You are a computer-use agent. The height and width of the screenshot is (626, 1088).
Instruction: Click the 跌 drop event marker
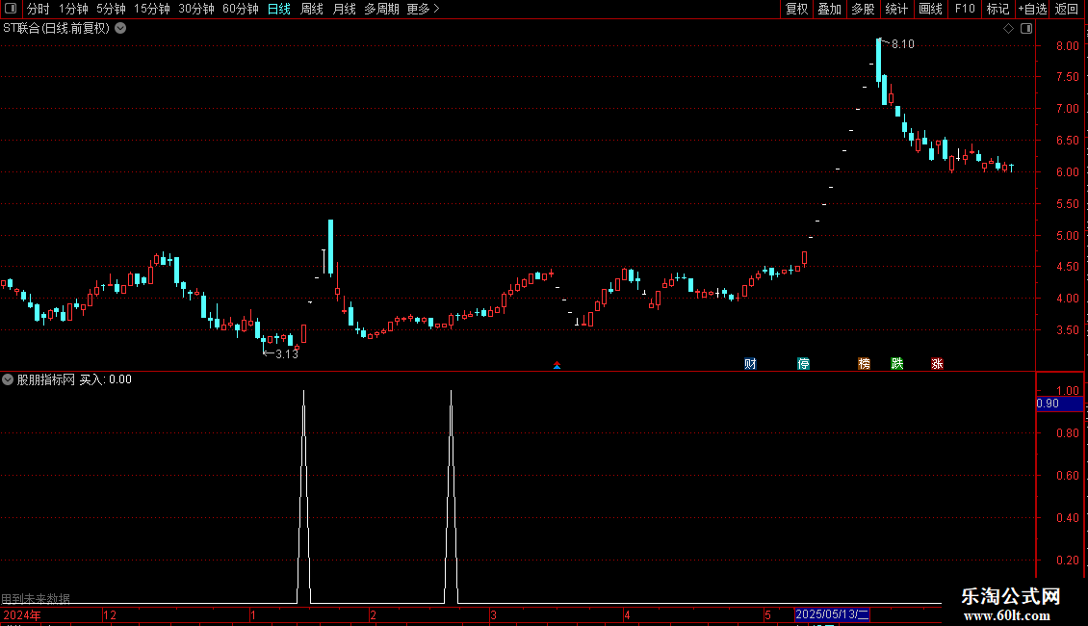tap(897, 364)
